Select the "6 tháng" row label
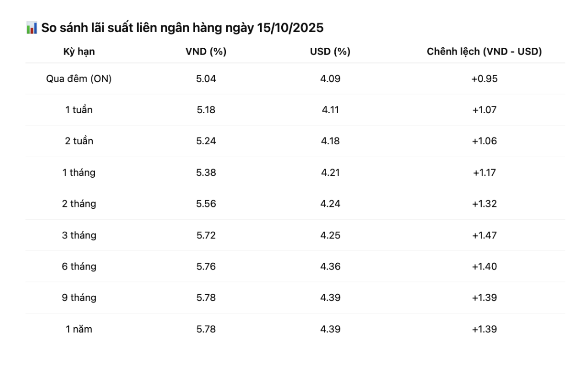This screenshot has width=574, height=365. coord(79,267)
